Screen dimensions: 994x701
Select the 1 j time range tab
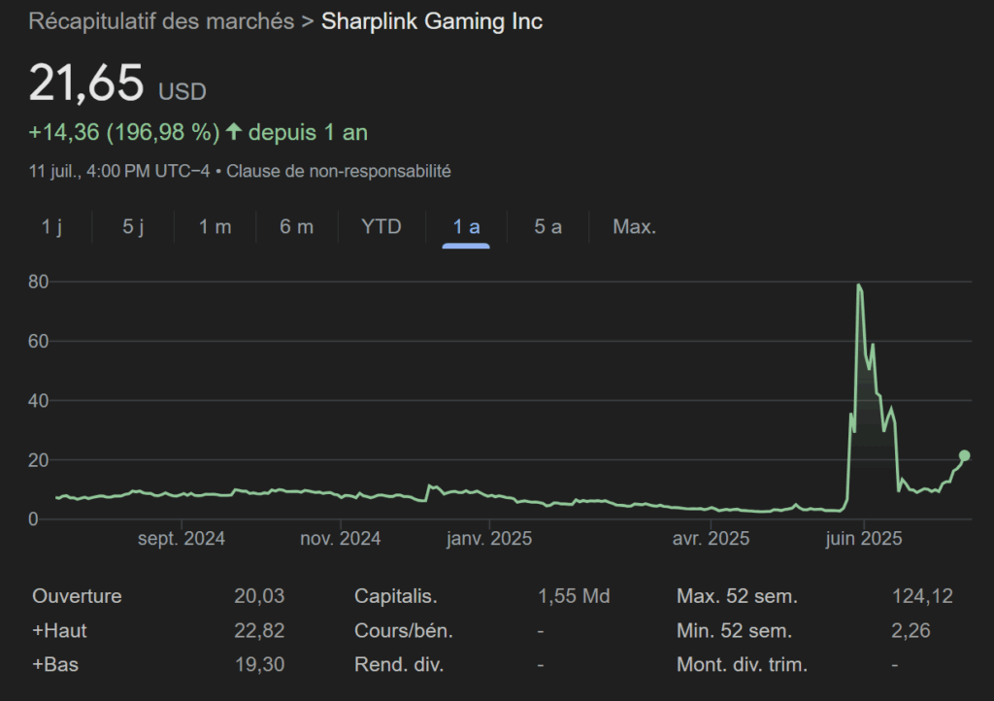point(51,227)
